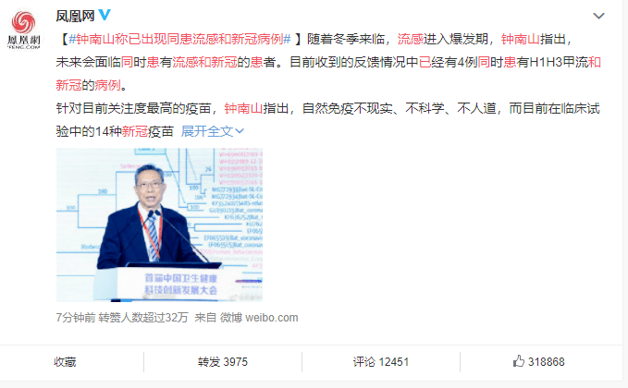Click highlighted 钟南山 in first text line

pyautogui.click(x=521, y=39)
